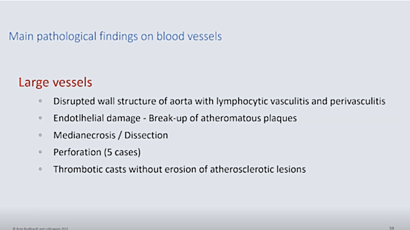Click the copyright notice in the footer
This screenshot has width=410, height=230.
tap(40, 228)
